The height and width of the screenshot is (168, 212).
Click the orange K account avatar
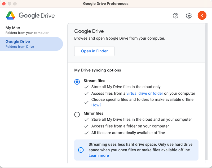pos(202,15)
